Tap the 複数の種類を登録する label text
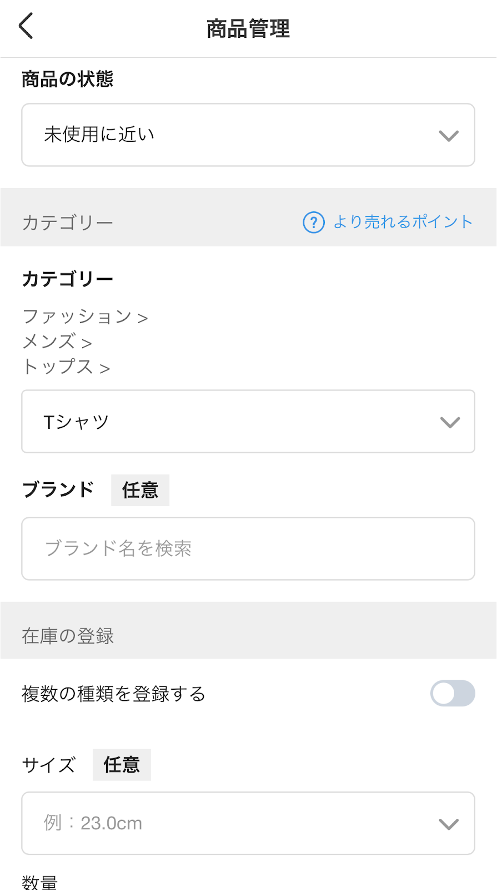The image size is (497, 890). click(x=113, y=694)
